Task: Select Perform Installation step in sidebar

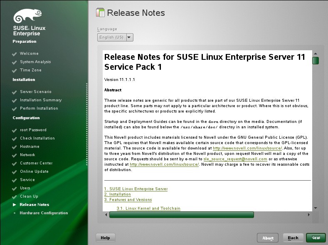Action: pos(39,108)
